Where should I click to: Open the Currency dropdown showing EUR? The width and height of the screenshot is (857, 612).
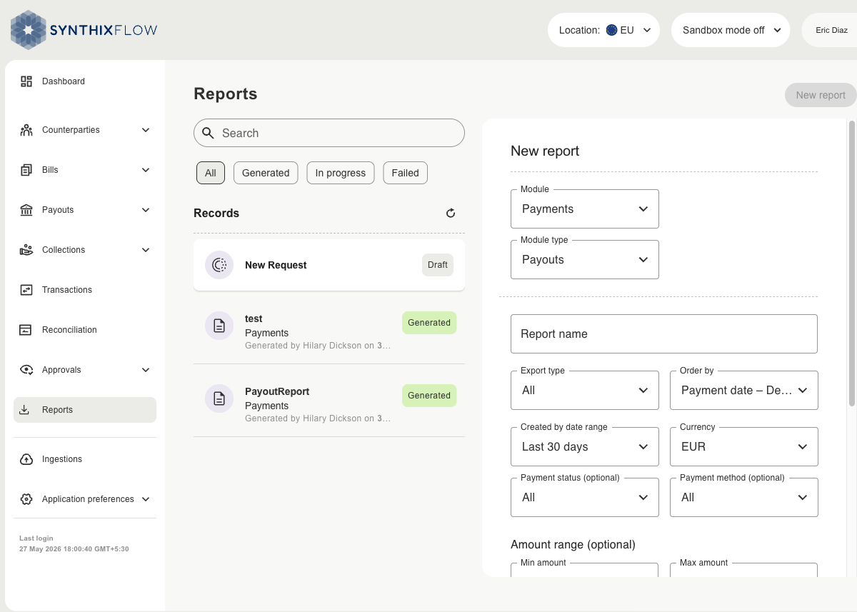tap(744, 447)
